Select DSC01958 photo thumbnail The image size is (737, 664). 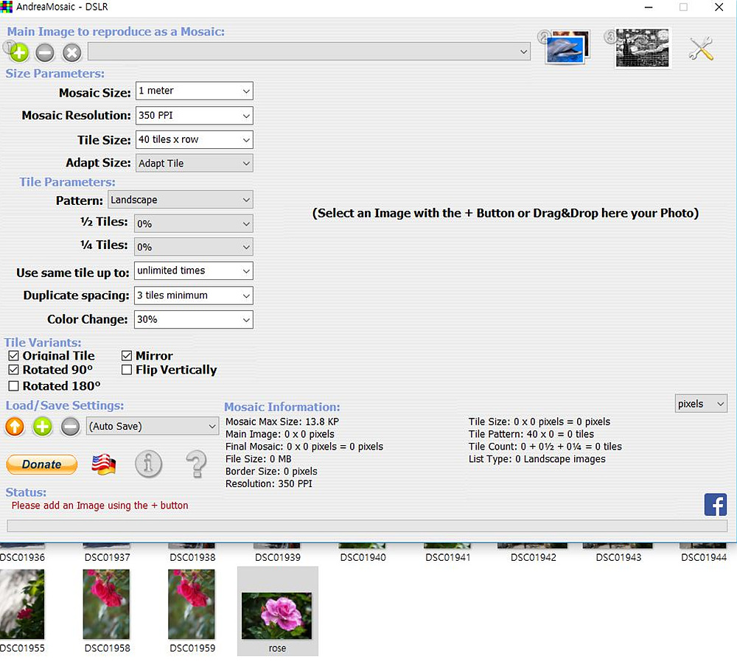pos(106,604)
